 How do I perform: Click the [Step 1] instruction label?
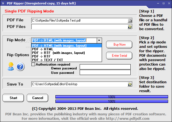pos(147,11)
